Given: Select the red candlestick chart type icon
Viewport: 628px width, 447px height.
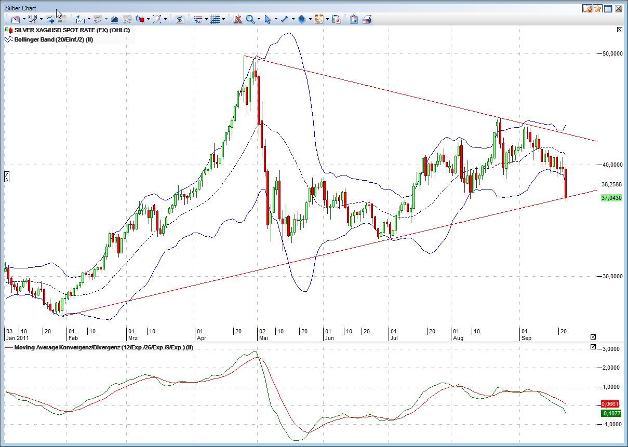Looking at the screenshot, I should [x=140, y=19].
